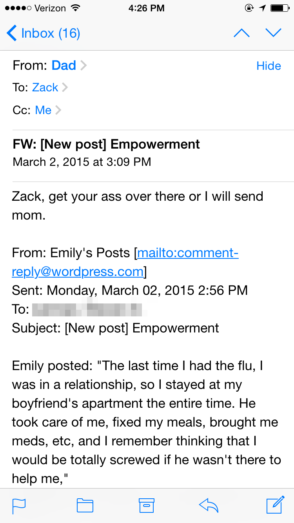
Task: Open the move-to-folder icon
Action: (x=85, y=505)
